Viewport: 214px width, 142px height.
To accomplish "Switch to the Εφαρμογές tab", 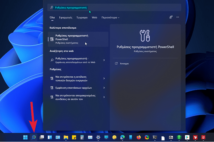I will tap(66, 18).
